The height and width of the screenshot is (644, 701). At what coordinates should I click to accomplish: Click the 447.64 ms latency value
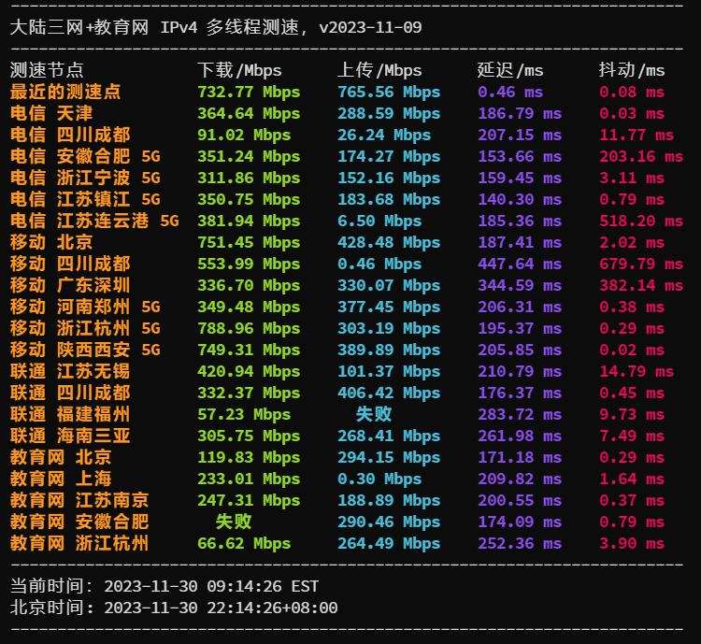pos(520,264)
